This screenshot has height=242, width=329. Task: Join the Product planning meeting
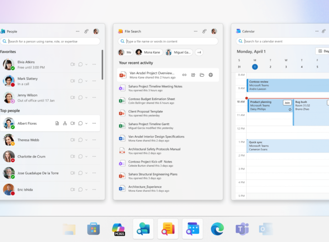coord(287,103)
